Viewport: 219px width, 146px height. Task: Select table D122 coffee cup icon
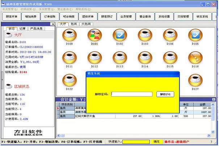coord(70,80)
